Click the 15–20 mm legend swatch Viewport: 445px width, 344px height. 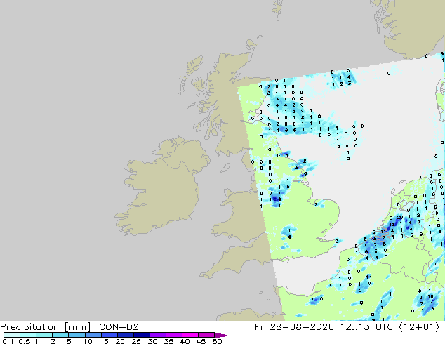[x=109, y=335]
